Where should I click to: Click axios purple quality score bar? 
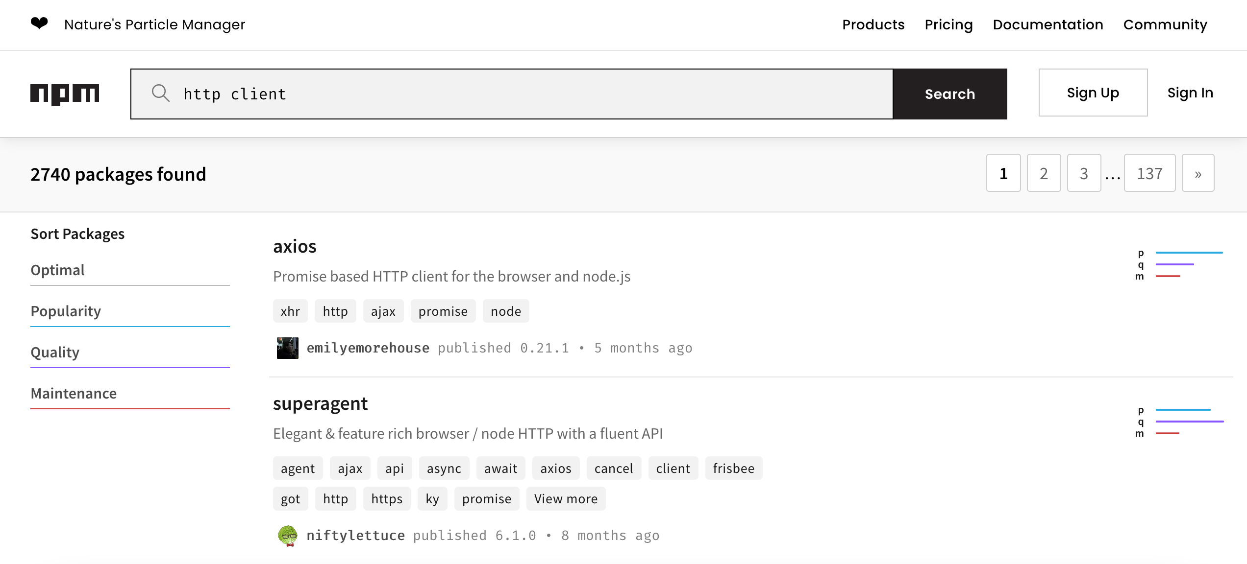[x=1175, y=264]
